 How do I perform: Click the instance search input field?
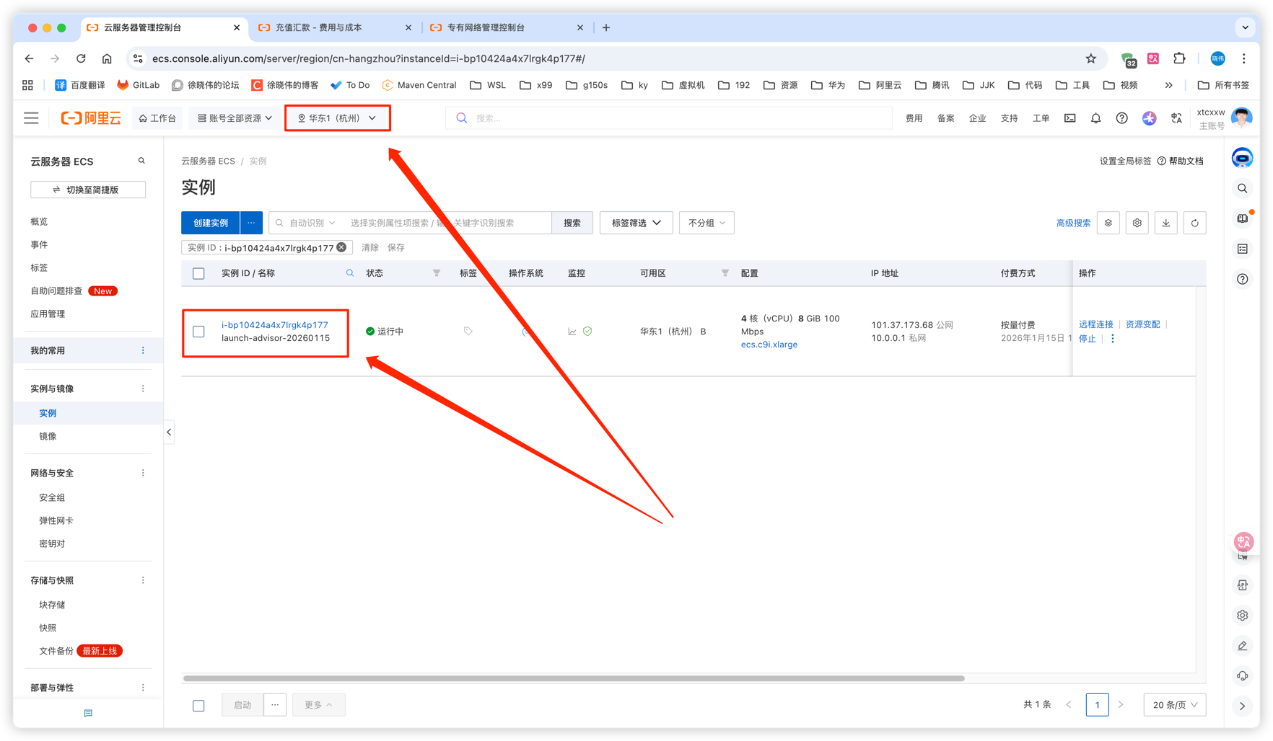pos(446,223)
